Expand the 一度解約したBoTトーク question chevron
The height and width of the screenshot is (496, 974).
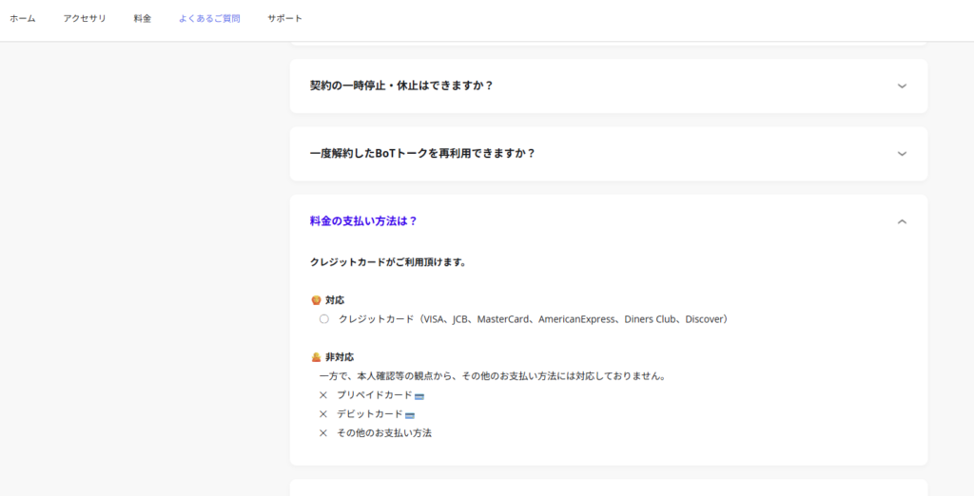point(902,153)
